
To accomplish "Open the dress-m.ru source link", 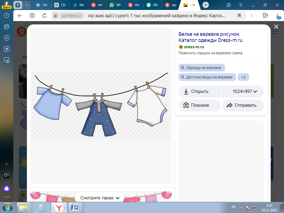I will coord(194,47).
